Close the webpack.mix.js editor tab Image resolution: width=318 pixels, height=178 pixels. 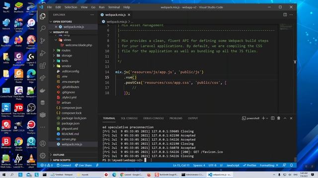pos(129,15)
